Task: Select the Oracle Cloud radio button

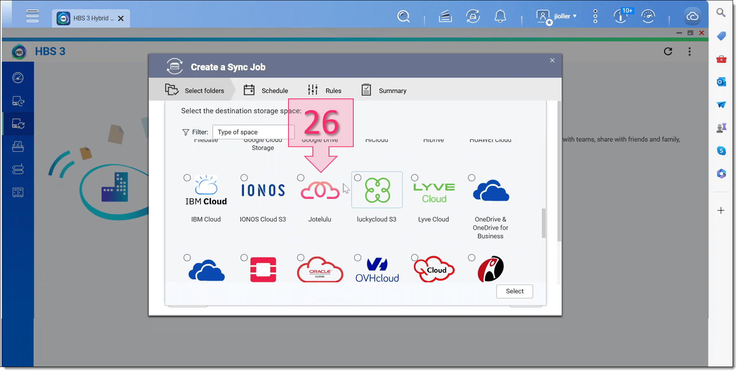Action: tap(301, 258)
